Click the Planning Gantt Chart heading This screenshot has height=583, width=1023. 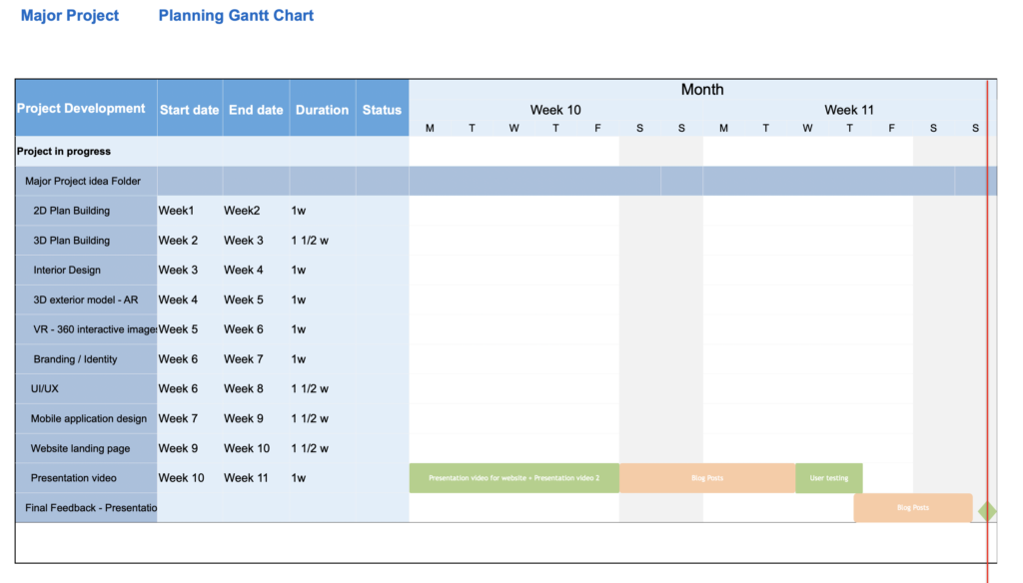click(x=236, y=16)
